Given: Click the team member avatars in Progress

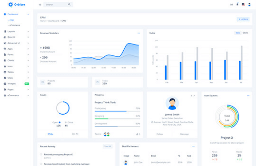Looking at the screenshot, I should click(x=107, y=134).
